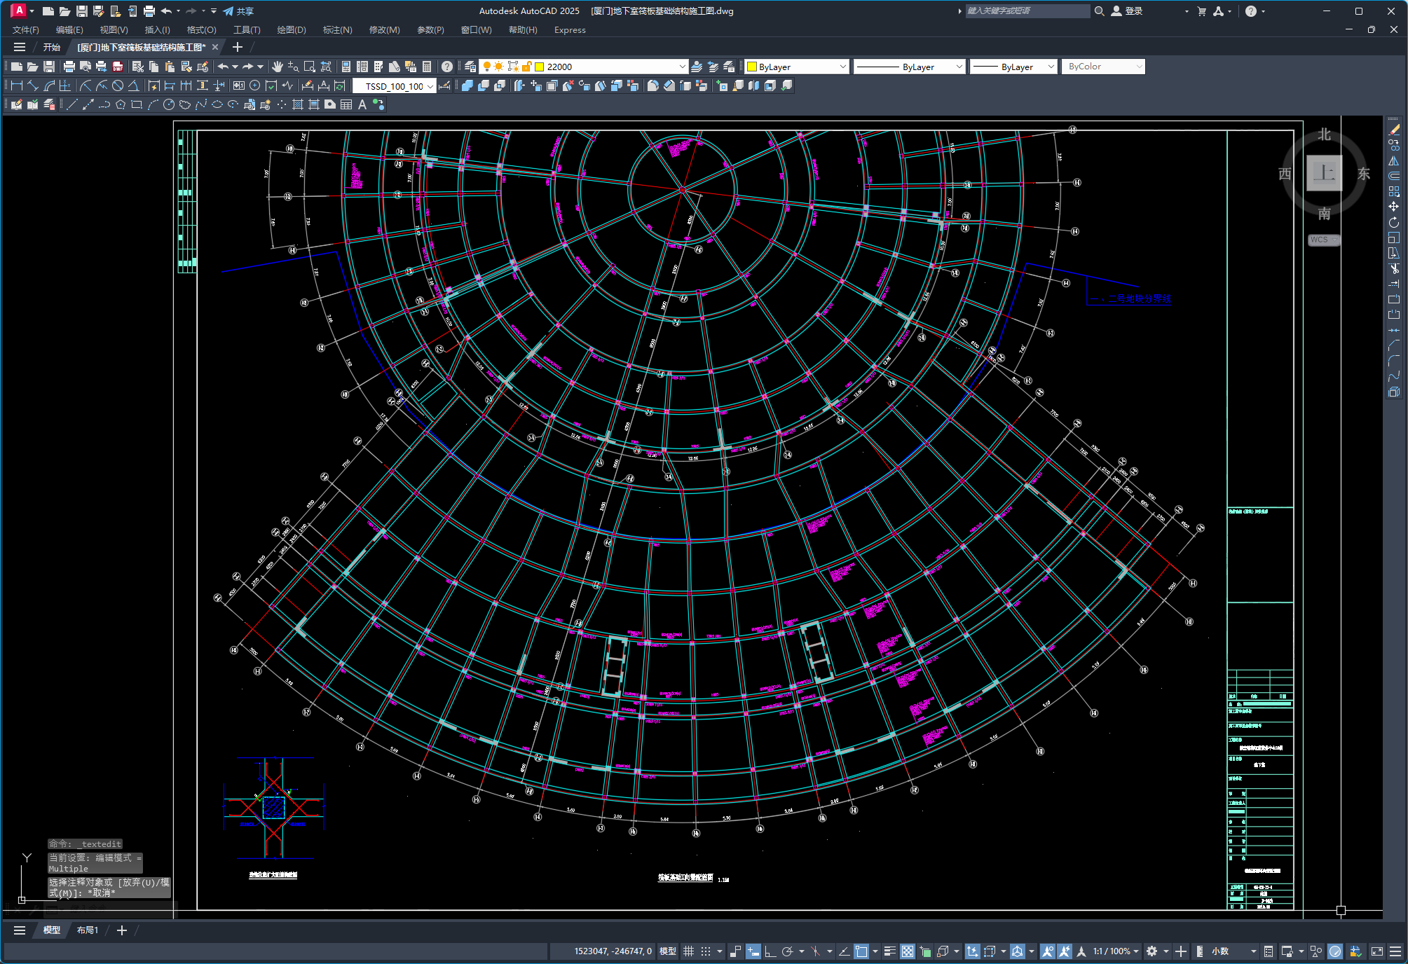Select the Erase tool in Modify toolbar
The width and height of the screenshot is (1408, 964).
point(1395,130)
